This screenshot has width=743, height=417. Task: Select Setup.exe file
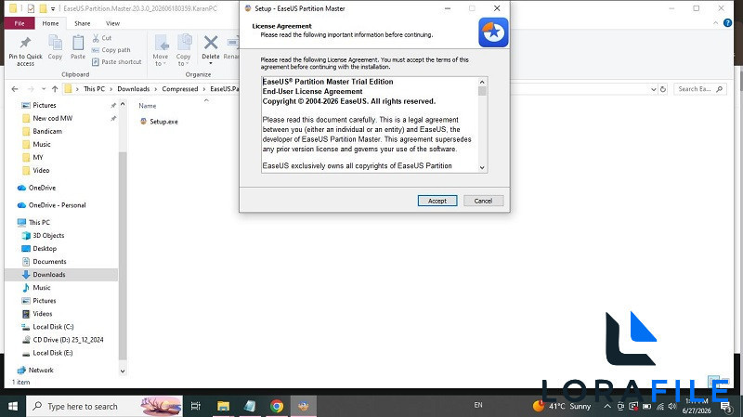point(159,122)
